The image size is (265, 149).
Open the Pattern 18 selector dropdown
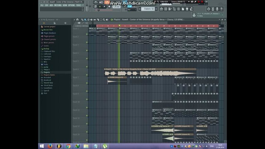[x=148, y=9]
